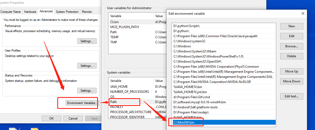Select the System32\OpenSSH\ entry
The height and width of the screenshot is (130, 315).
click(224, 61)
